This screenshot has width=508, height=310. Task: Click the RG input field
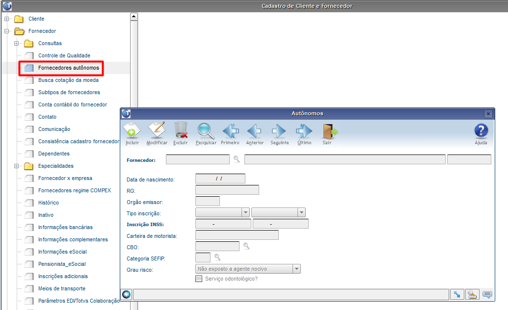click(x=227, y=190)
